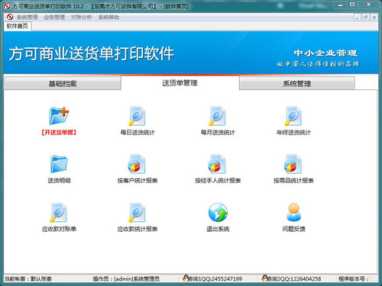This screenshot has width=382, height=286.
Task: Click the app logo in the menu bar
Action: pos(10,17)
